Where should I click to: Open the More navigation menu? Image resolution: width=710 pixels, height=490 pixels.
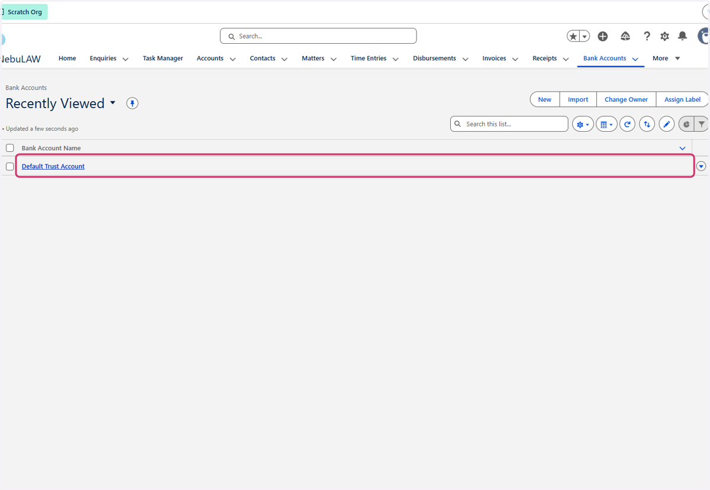tap(666, 59)
